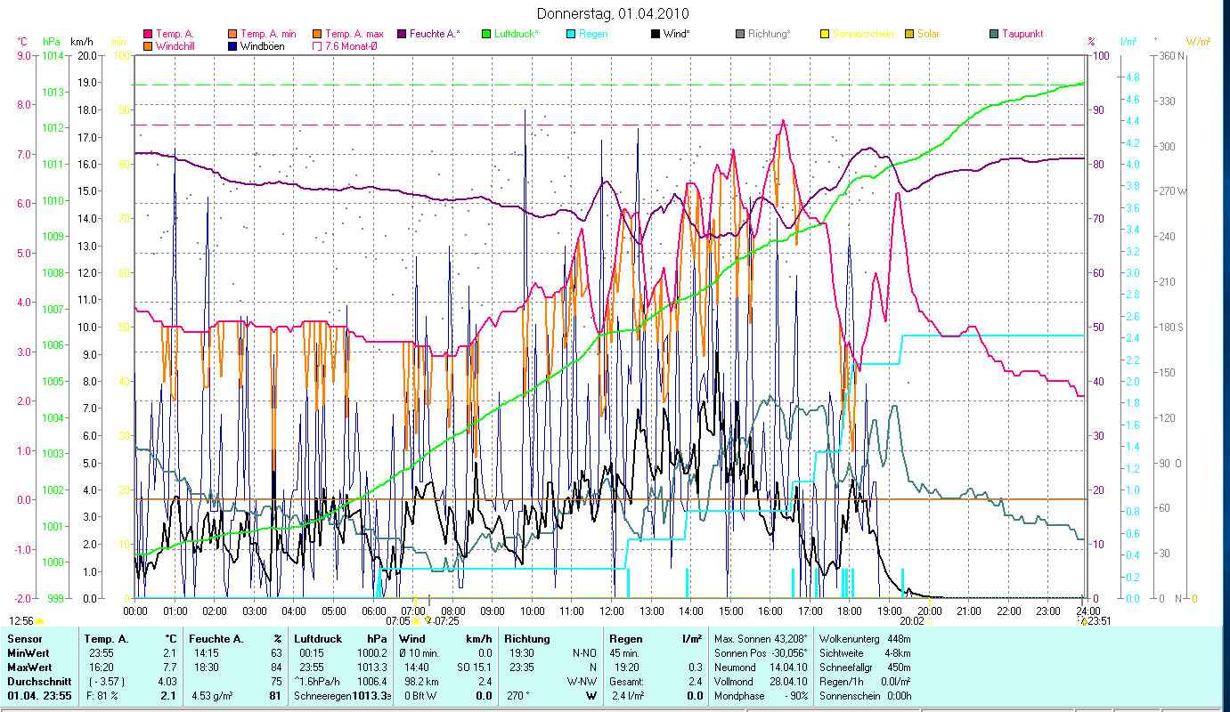Screen dimensions: 1230x712
Task: Click the Schneefallgr 450m entry
Action: coord(864,667)
